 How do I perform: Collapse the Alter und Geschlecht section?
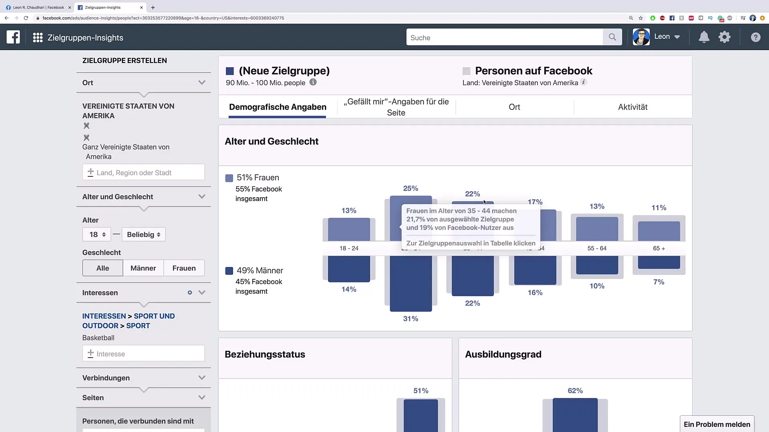(202, 196)
